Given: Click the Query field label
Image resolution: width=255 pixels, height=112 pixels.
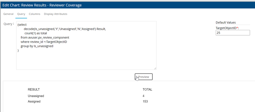Looking at the screenshot, I should pos(8,24).
